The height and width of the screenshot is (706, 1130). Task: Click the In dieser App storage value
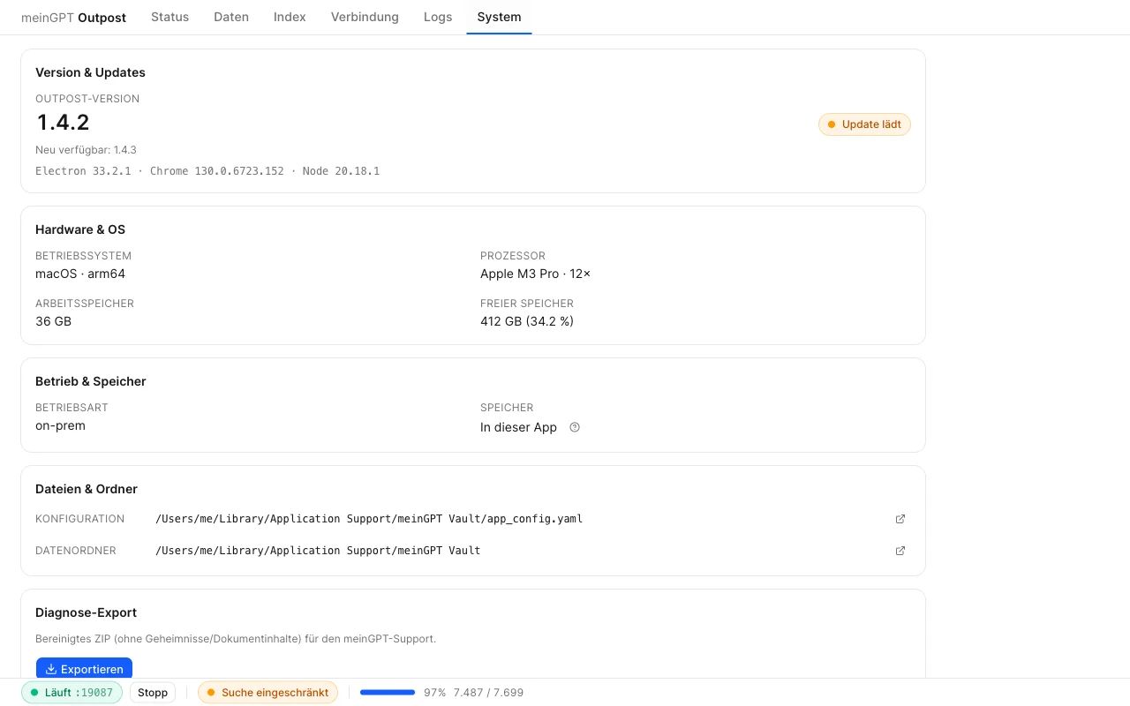(x=518, y=427)
